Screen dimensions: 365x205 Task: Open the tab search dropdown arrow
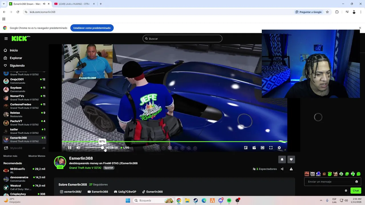click(x=4, y=4)
